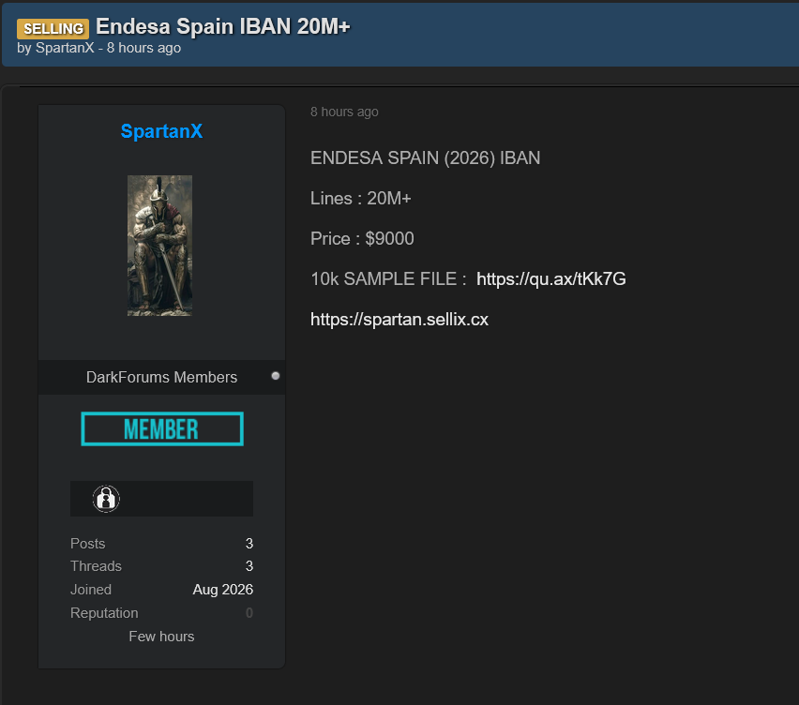Image resolution: width=799 pixels, height=705 pixels.
Task: Click the padlock award icon
Action: [x=106, y=499]
